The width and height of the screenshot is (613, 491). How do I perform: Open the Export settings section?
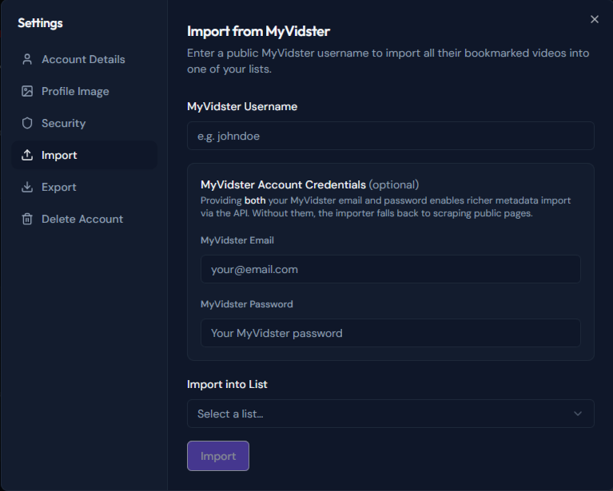(x=85, y=187)
